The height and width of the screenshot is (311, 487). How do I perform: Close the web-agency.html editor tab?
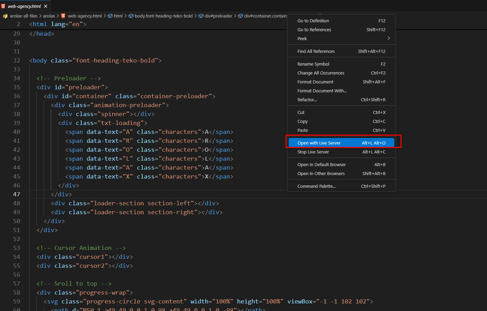[x=46, y=6]
